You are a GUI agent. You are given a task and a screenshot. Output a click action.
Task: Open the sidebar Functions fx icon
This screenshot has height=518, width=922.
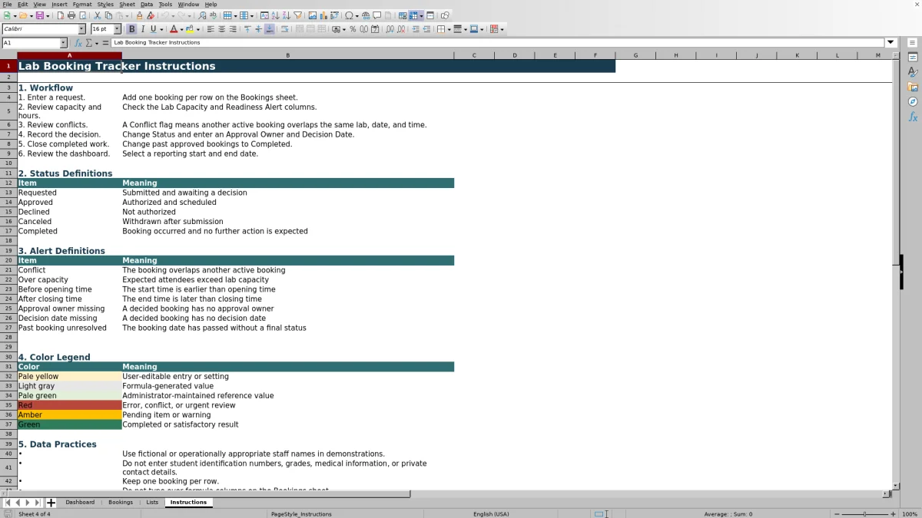(x=913, y=117)
